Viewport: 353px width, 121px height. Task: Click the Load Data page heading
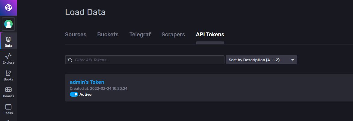[85, 12]
